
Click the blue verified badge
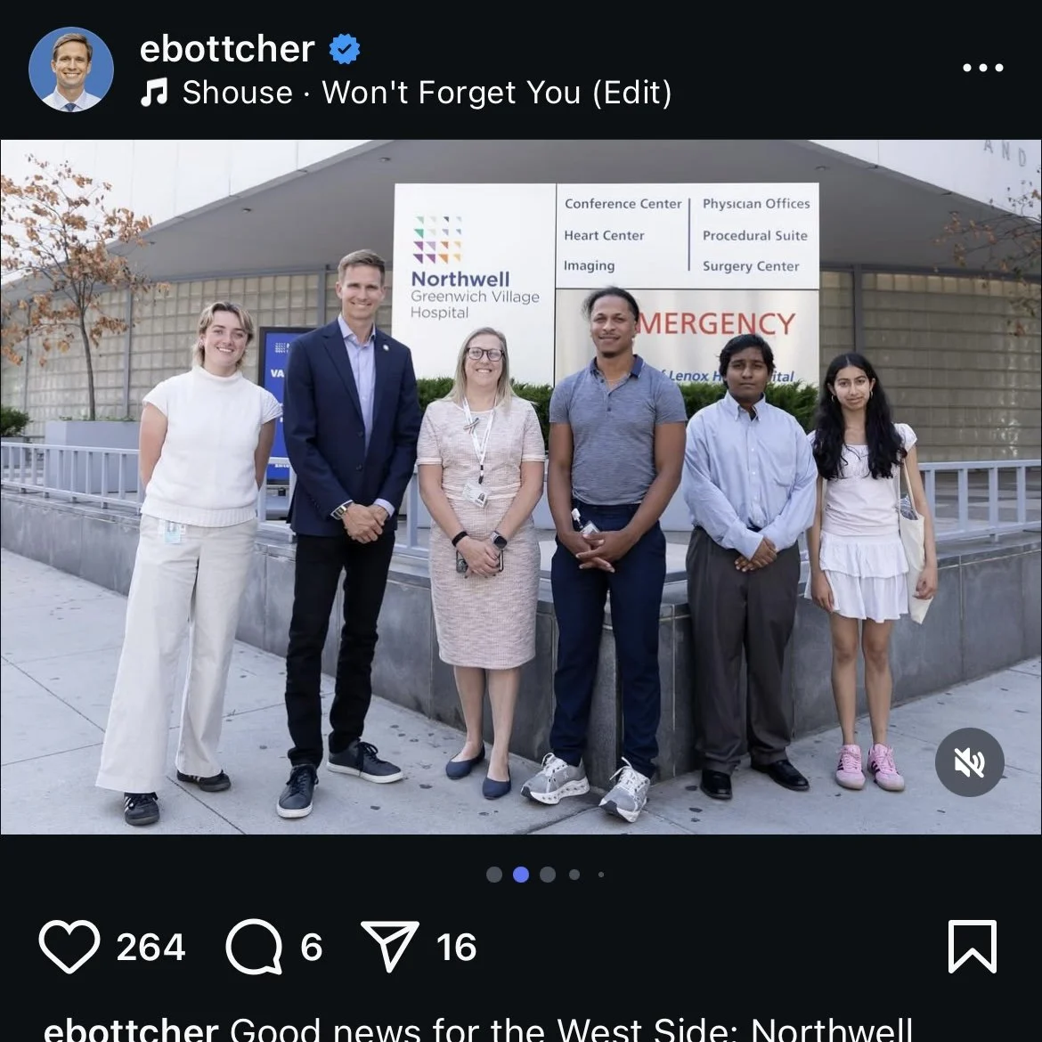click(x=345, y=49)
